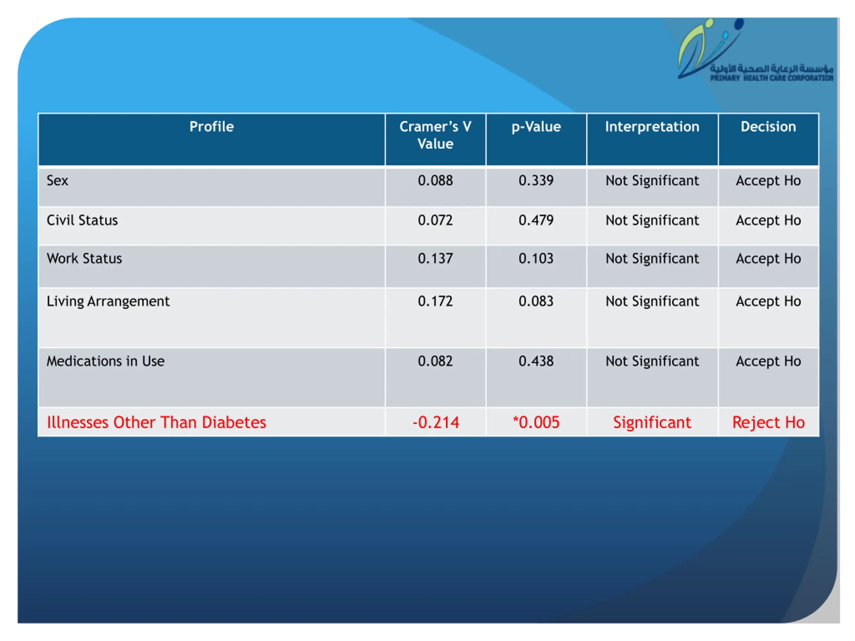Click the p-value 0.339

[x=536, y=180]
